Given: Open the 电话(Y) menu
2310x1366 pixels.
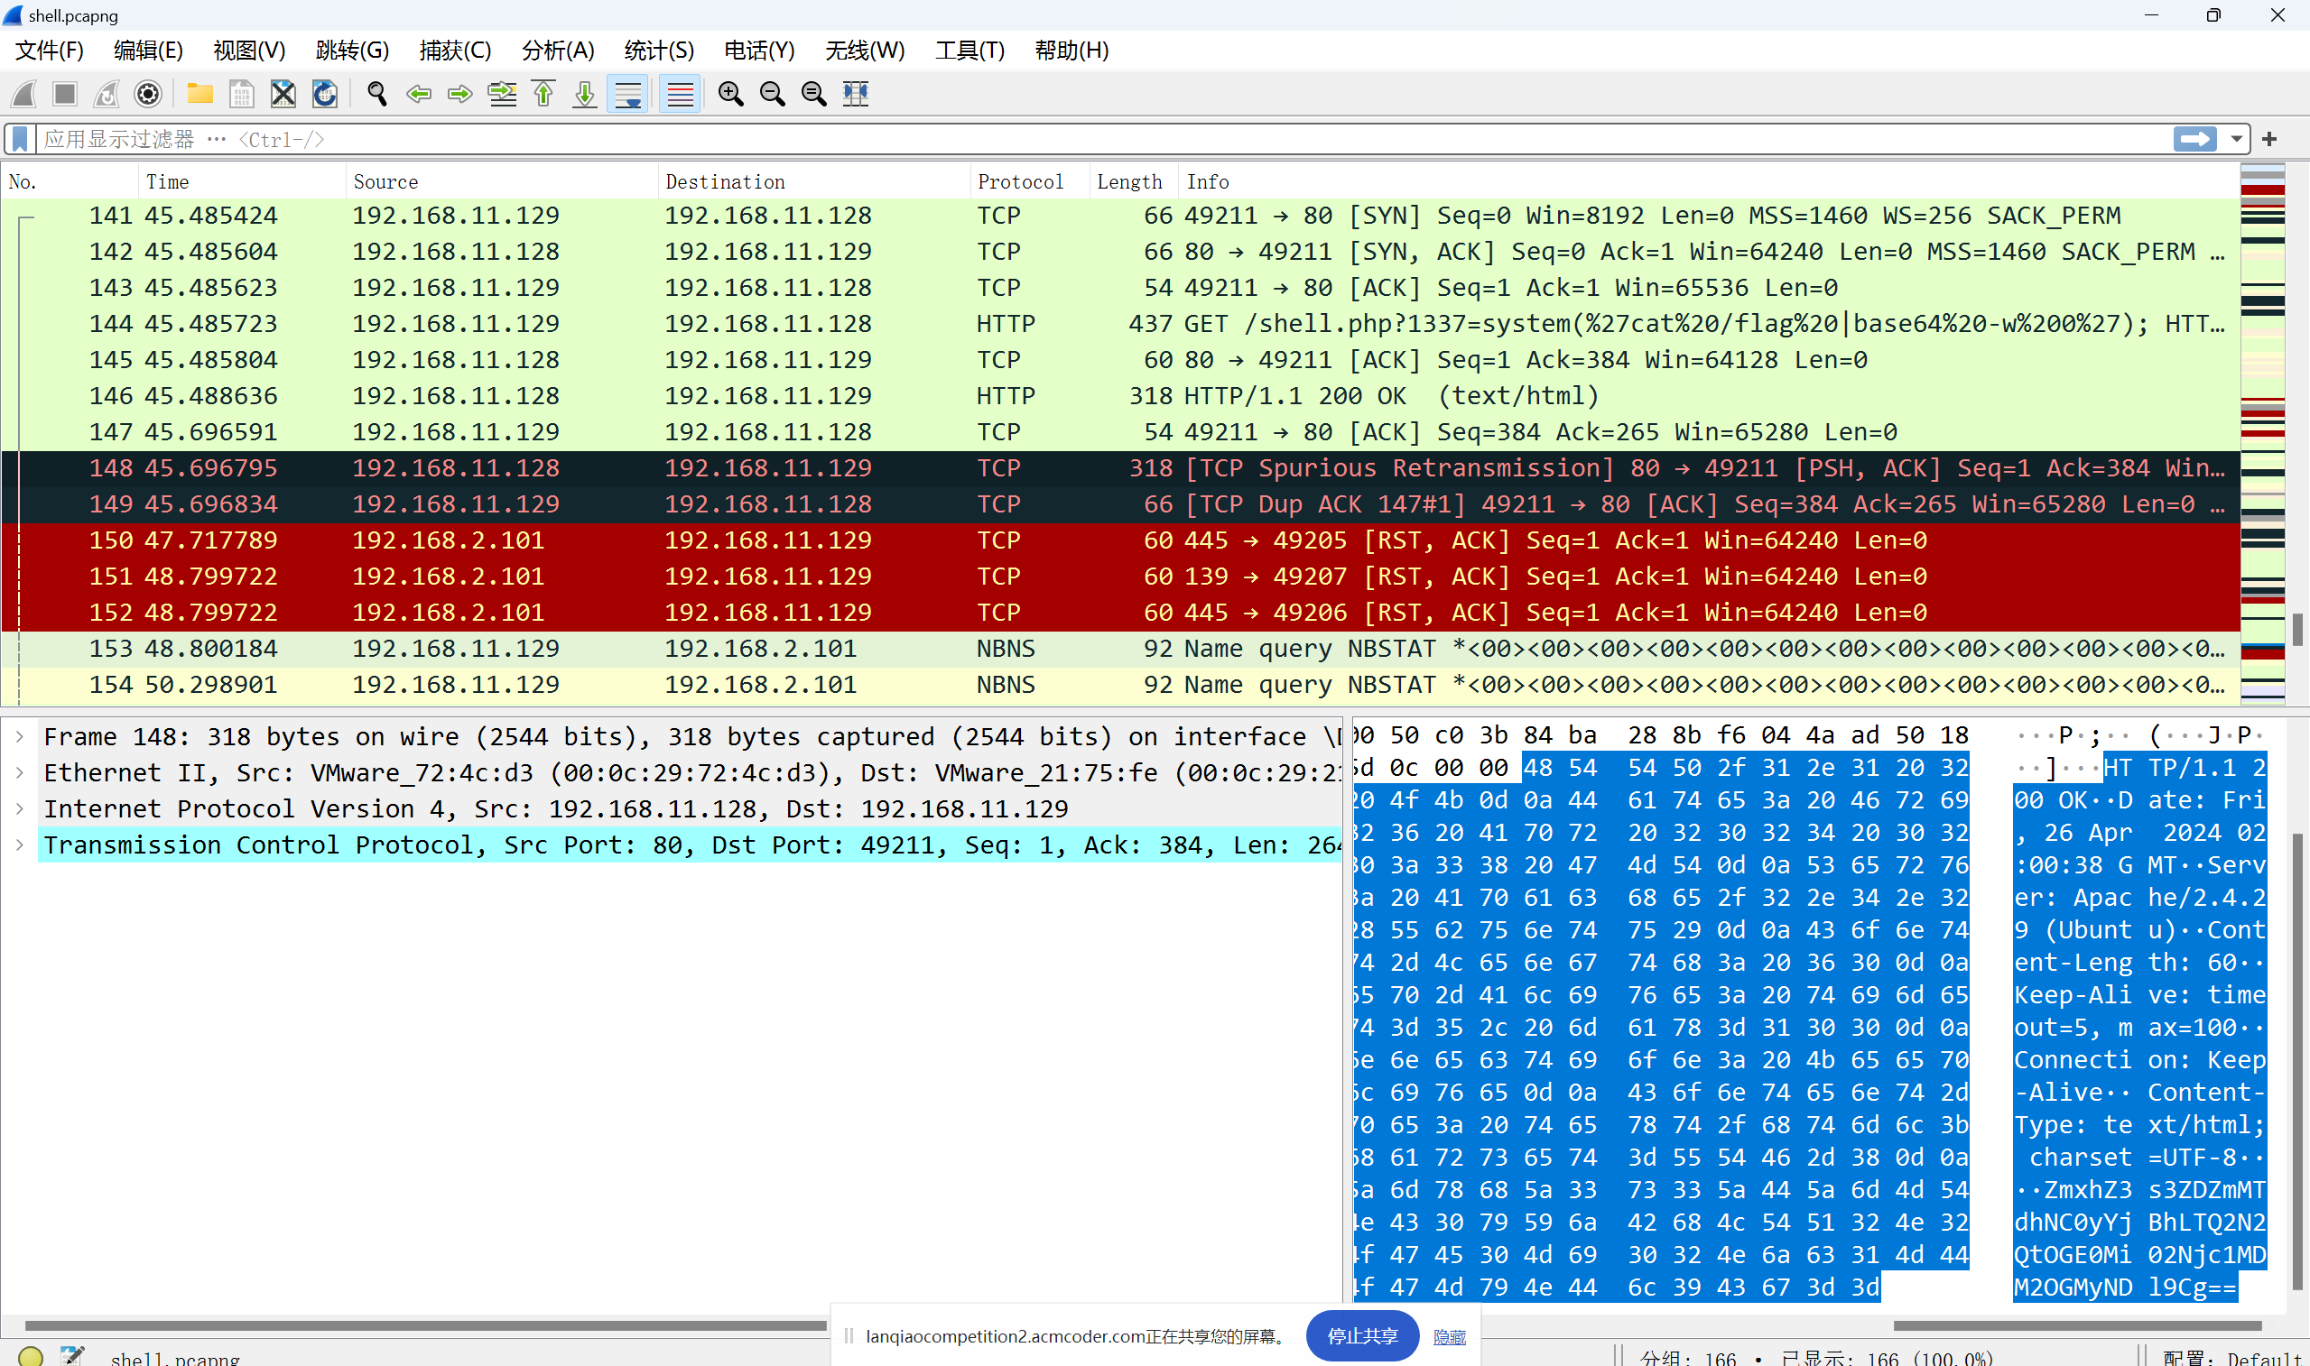Looking at the screenshot, I should click(x=759, y=50).
